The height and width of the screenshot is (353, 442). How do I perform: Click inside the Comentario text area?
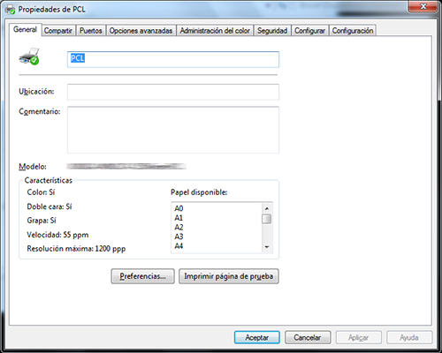coord(173,130)
